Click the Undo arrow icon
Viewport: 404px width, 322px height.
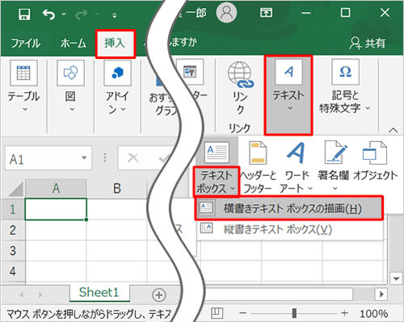[x=48, y=15]
